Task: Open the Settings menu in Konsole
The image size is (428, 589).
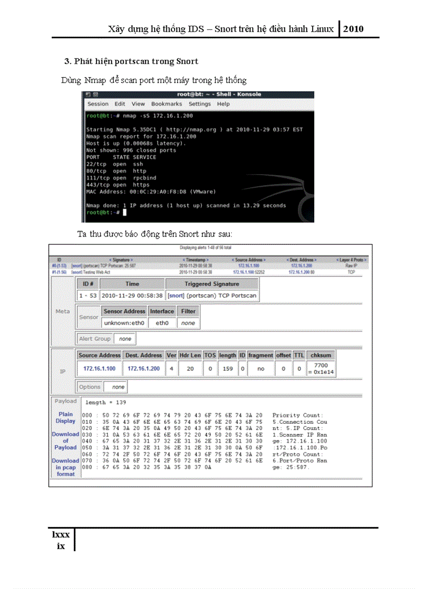Action: [x=199, y=104]
